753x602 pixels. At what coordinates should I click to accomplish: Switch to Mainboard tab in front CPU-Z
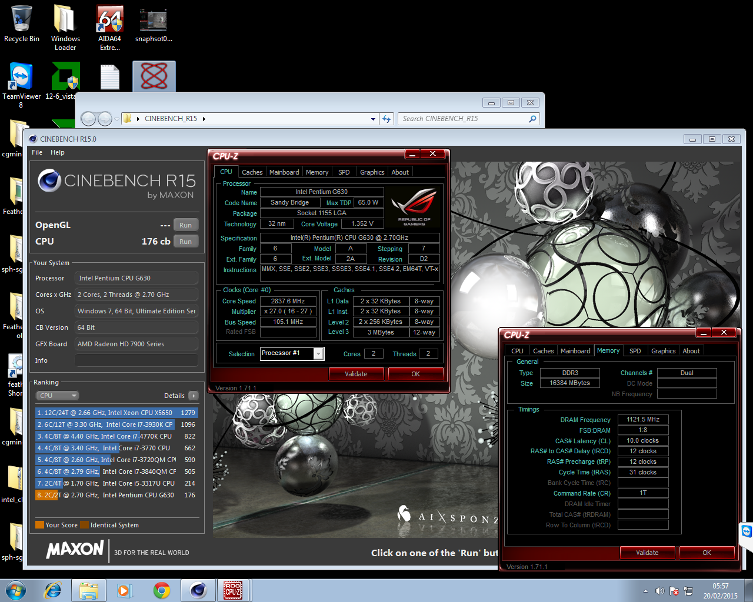[284, 172]
